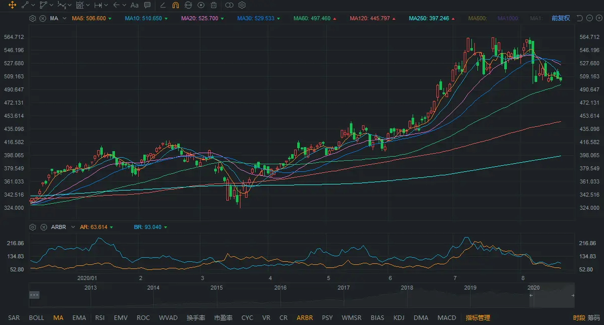The height and width of the screenshot is (325, 604).
Task: Delete drawings with the trash icon
Action: [x=214, y=5]
